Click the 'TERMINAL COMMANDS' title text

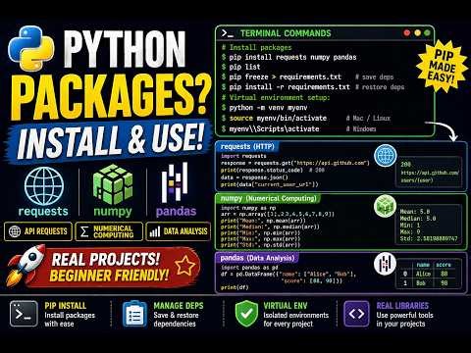pyautogui.click(x=286, y=33)
